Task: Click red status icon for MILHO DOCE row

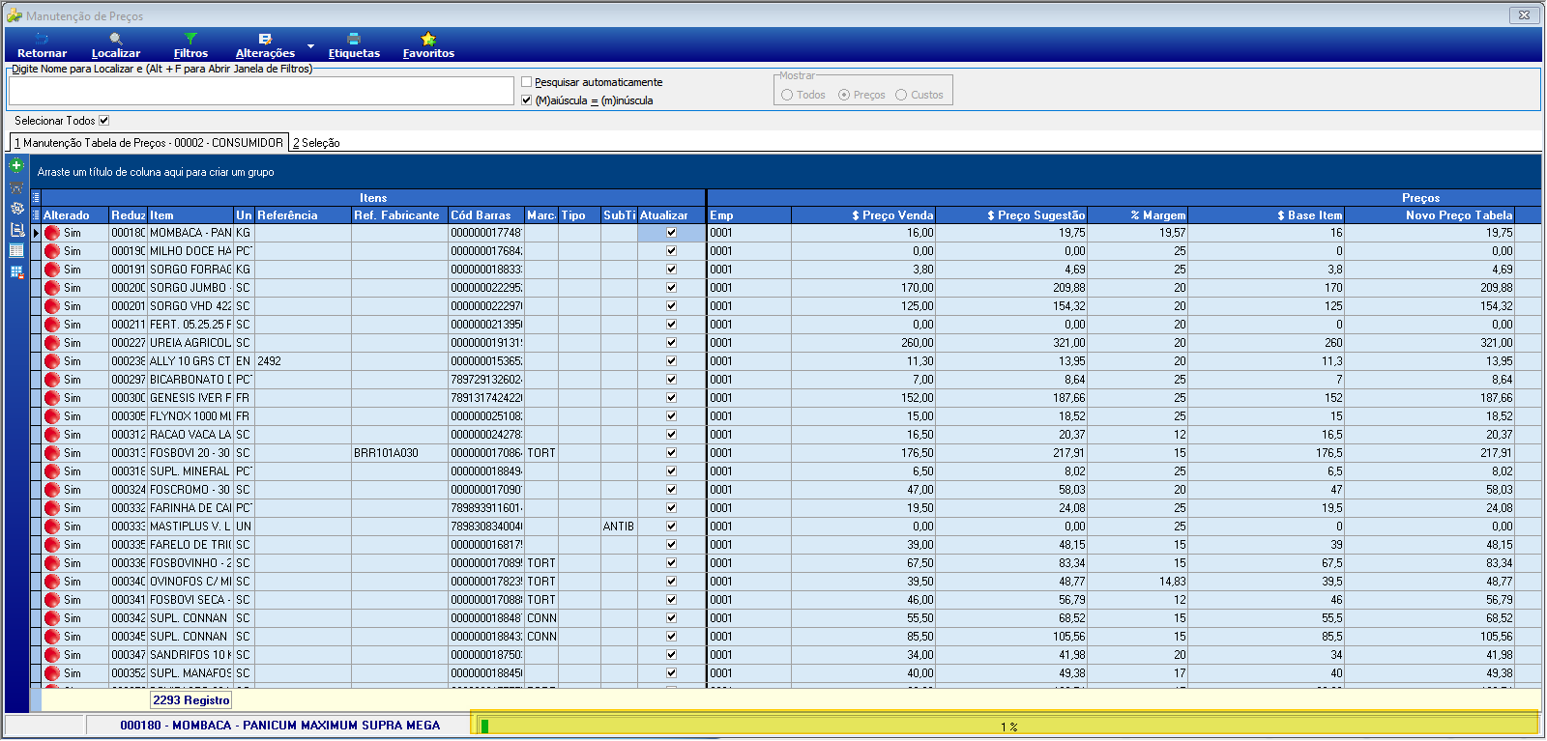Action: coord(52,251)
